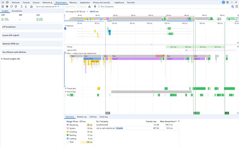Switch to the Sources tab
The height and width of the screenshot is (147, 239).
pyautogui.click(x=36, y=3)
